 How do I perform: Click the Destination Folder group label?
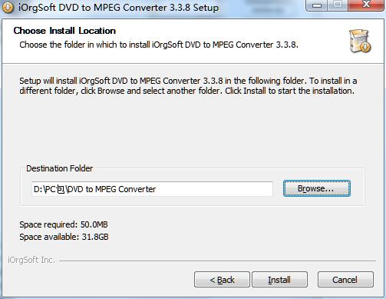tap(60, 168)
